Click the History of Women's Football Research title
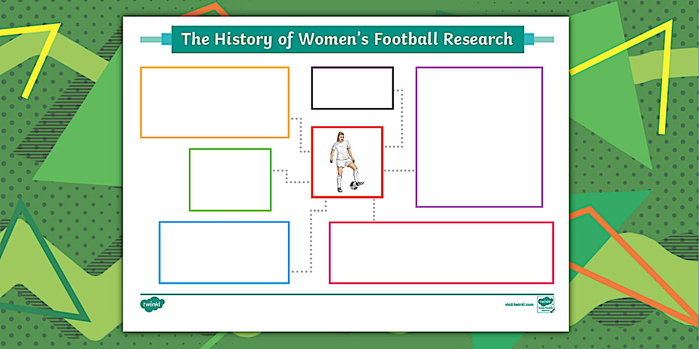 click(348, 39)
